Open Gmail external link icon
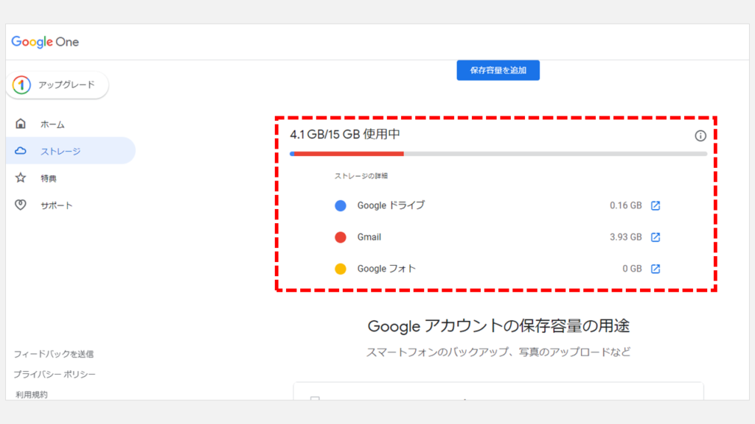 [655, 237]
